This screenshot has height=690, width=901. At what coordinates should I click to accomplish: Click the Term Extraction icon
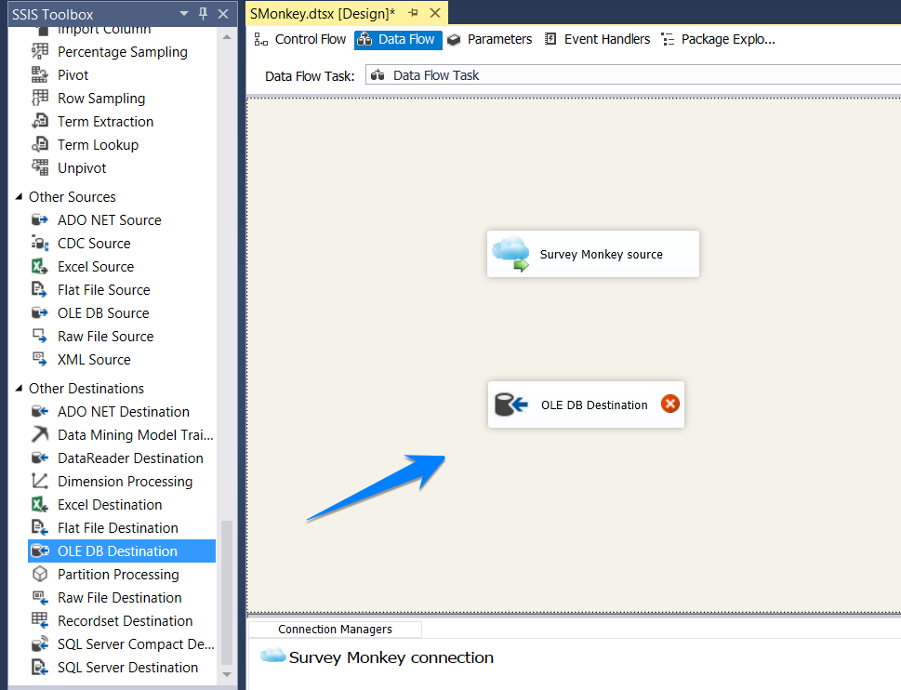pos(40,121)
